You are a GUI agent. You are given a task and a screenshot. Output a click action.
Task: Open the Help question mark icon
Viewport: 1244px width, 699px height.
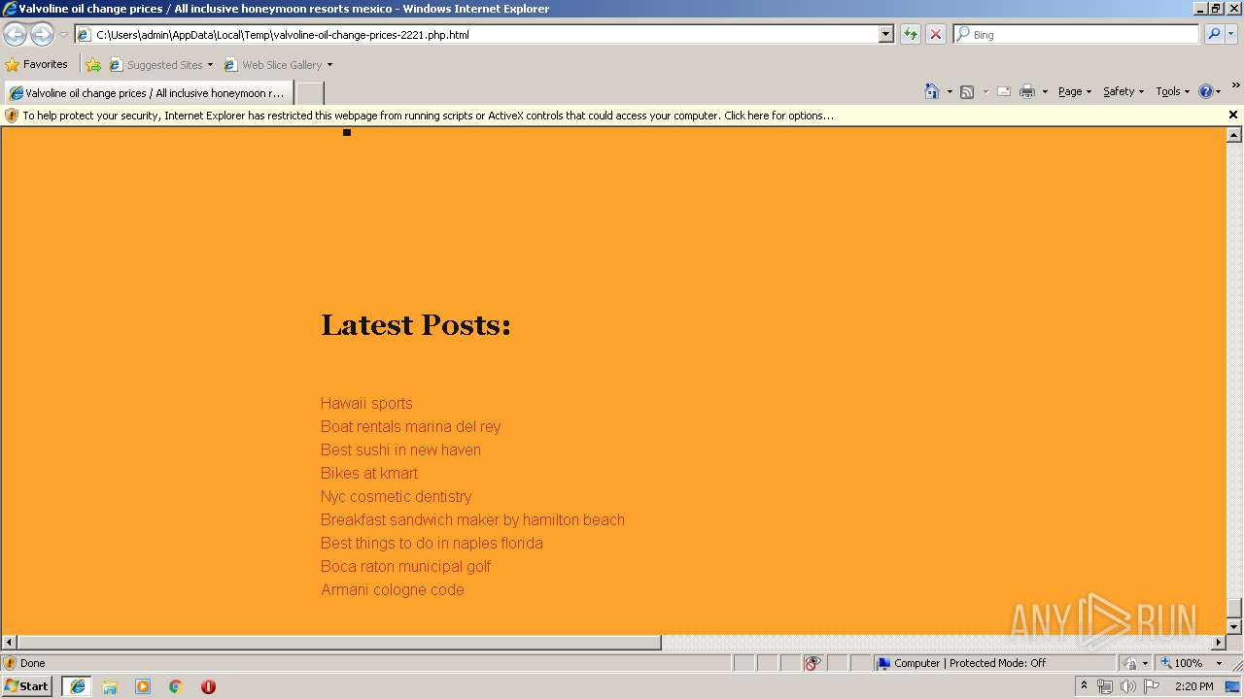1206,91
